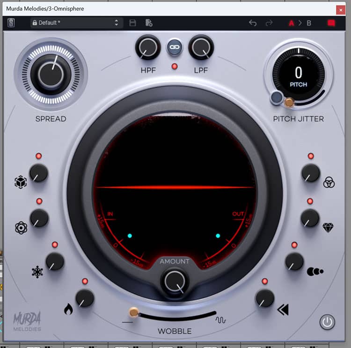This screenshot has height=348, width=351.
Task: Click the diamond effect knob
Action: (310, 218)
